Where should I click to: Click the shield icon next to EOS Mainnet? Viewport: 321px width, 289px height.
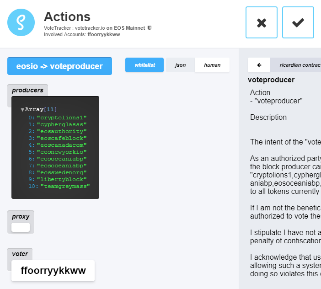(150, 28)
